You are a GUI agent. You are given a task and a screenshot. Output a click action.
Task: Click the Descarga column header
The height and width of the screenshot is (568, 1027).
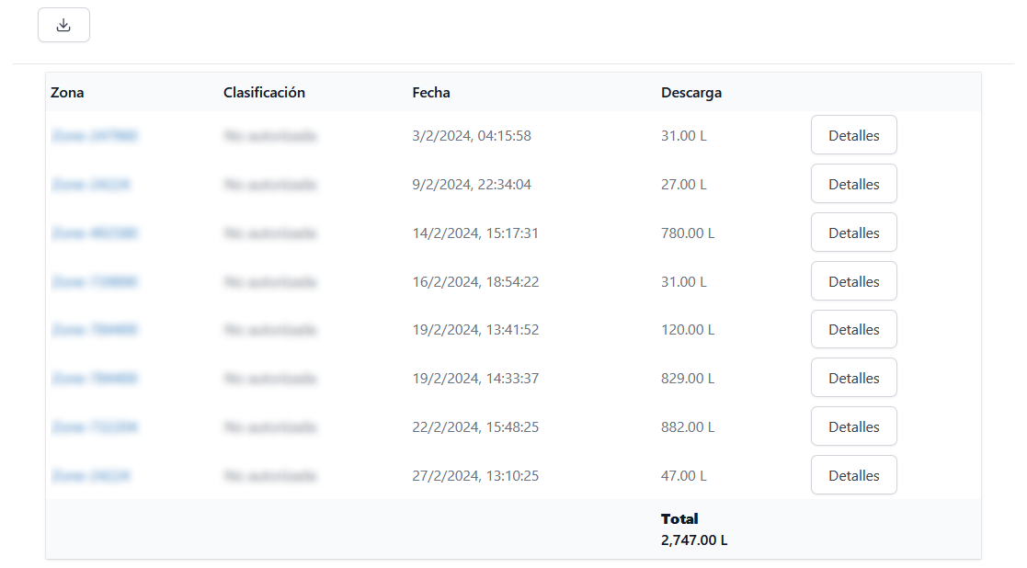pyautogui.click(x=691, y=93)
